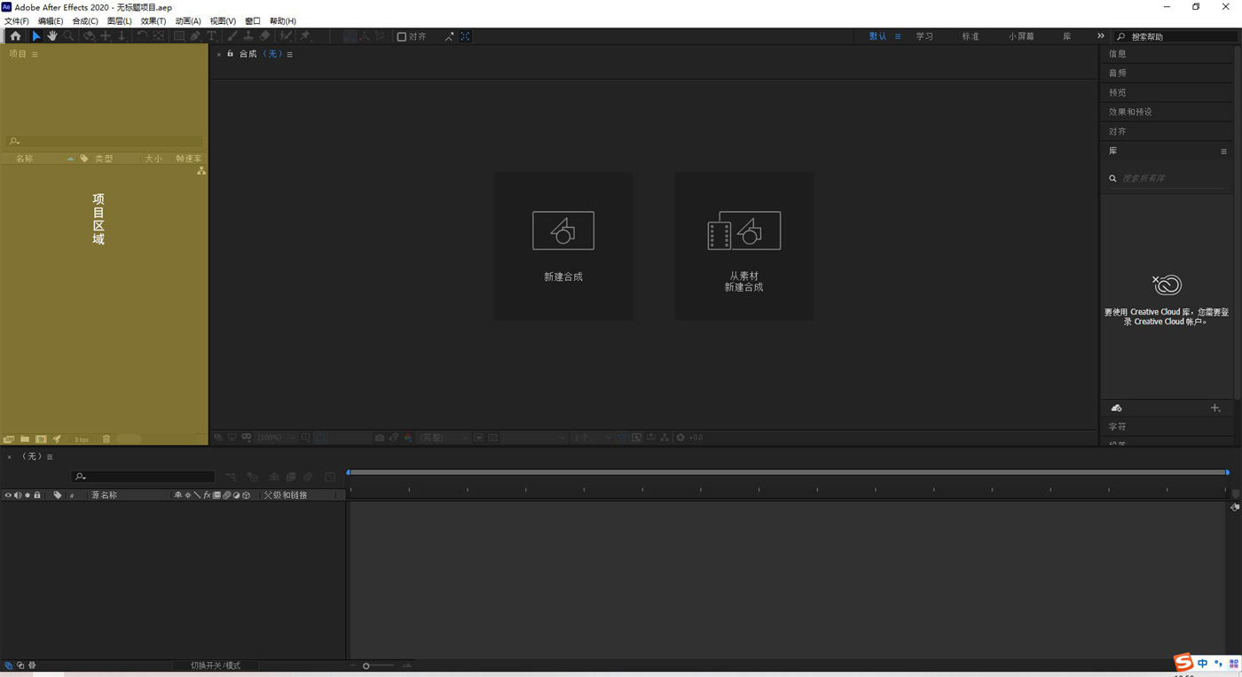This screenshot has height=677, width=1242.
Task: Click the 搜索所有库 library search field
Action: pyautogui.click(x=1167, y=178)
